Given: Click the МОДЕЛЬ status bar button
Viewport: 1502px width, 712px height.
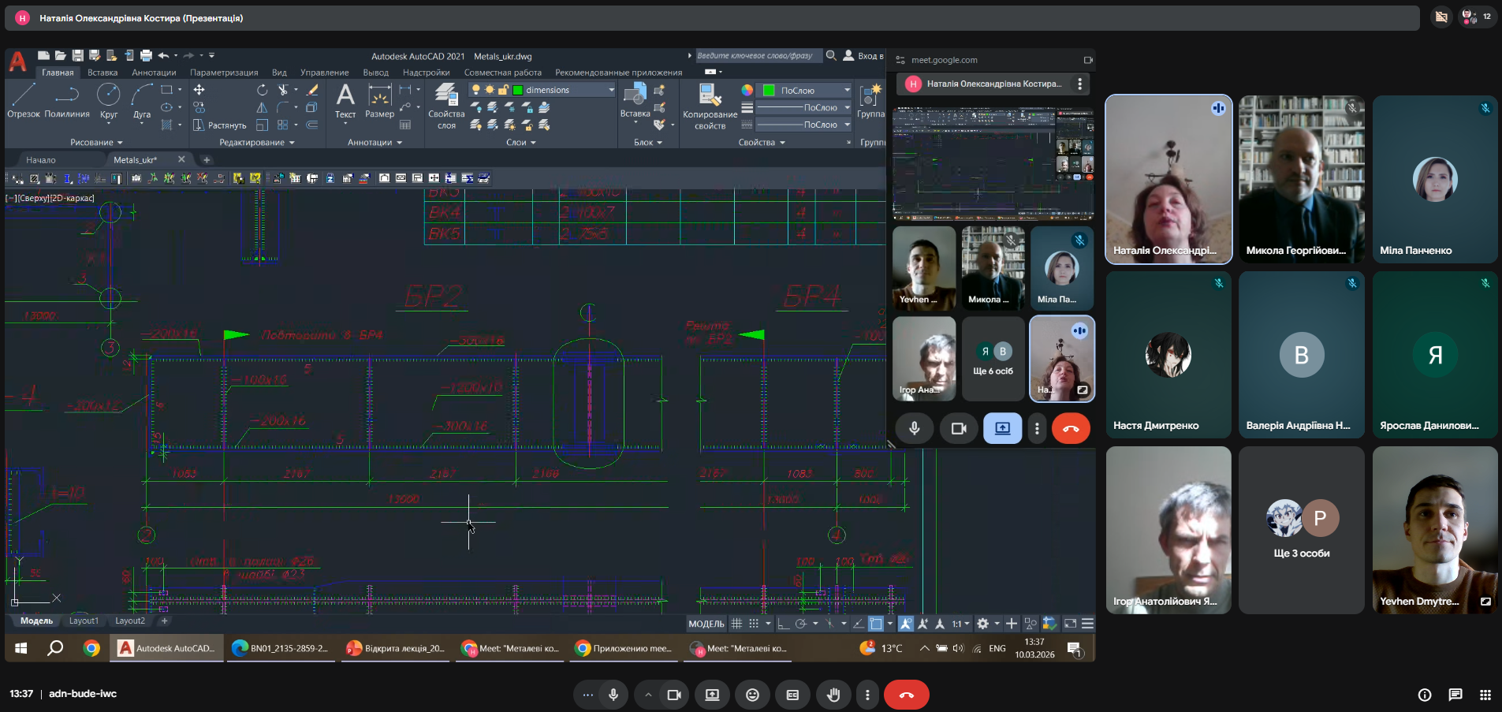Looking at the screenshot, I should click(706, 624).
